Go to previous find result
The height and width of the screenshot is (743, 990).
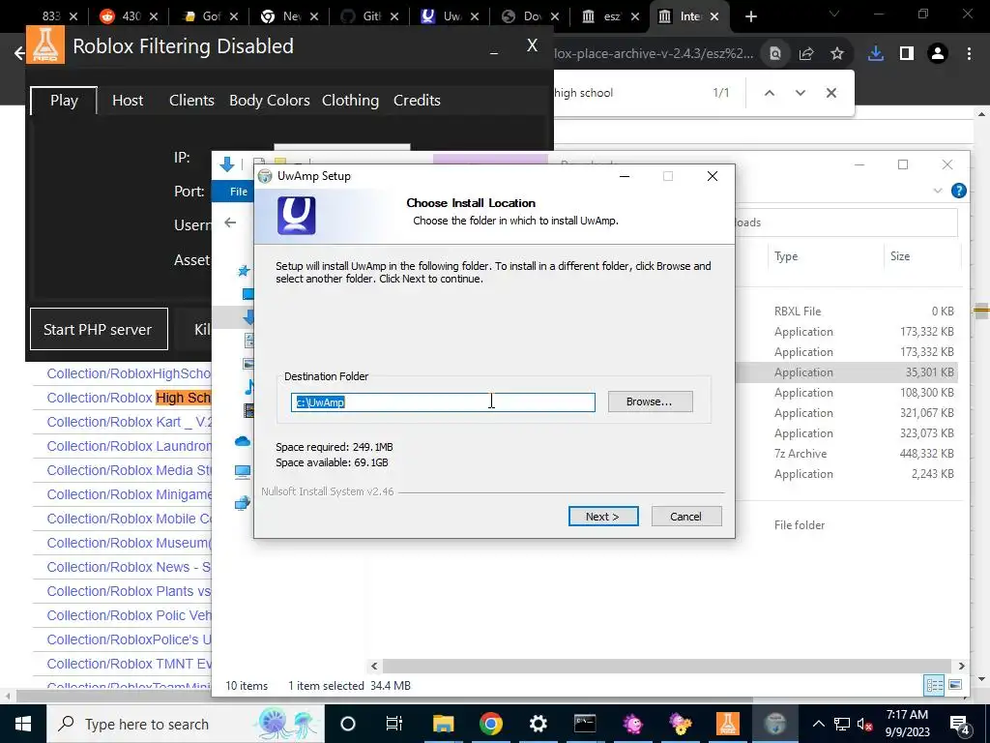(x=769, y=93)
